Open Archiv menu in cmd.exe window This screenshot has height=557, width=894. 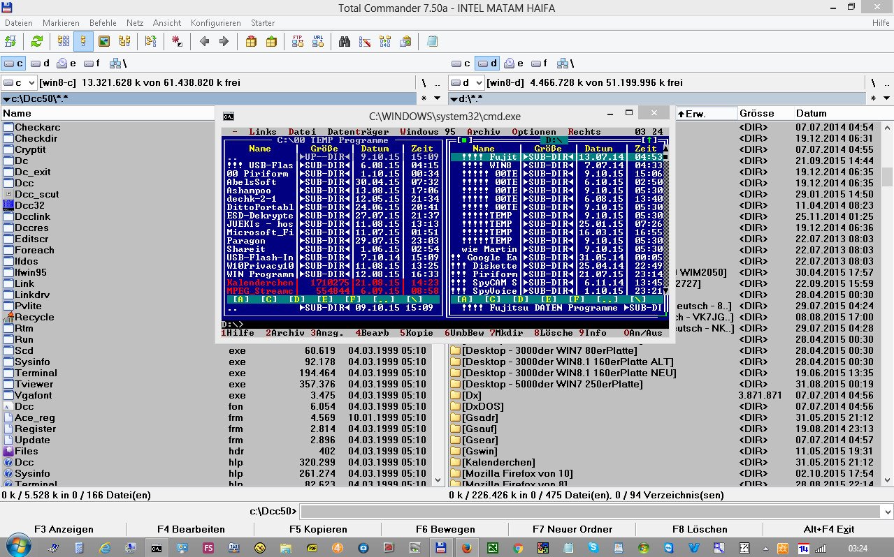point(483,131)
